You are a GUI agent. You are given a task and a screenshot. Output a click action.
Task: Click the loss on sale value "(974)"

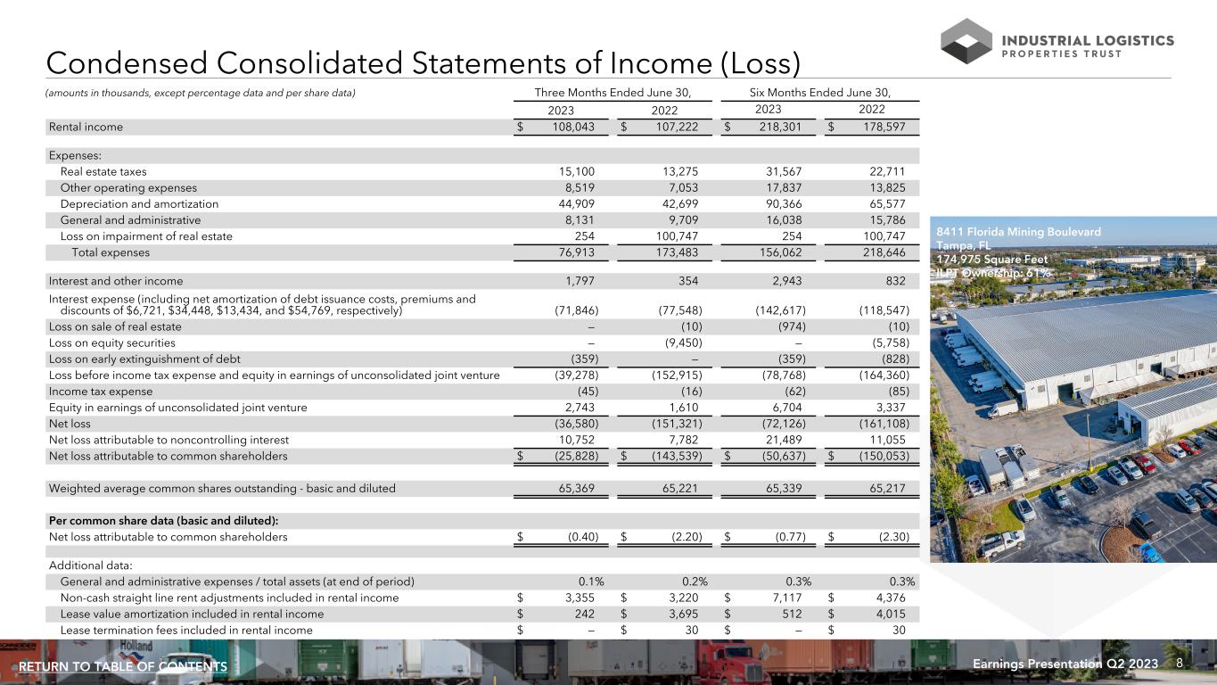point(794,326)
